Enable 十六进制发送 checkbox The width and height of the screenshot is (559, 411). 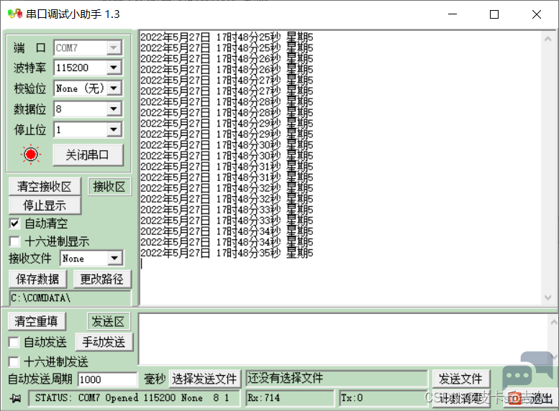click(14, 362)
